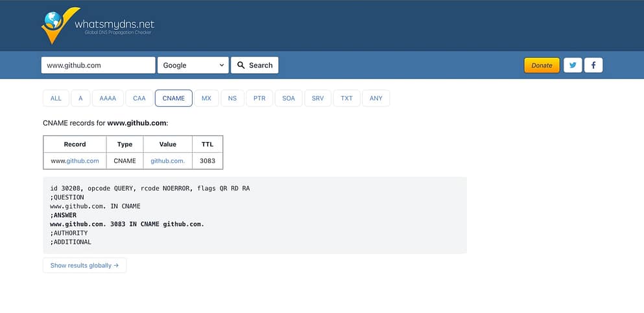Viewport: 644px width, 313px height.
Task: Open the PTR record tab
Action: tap(259, 99)
